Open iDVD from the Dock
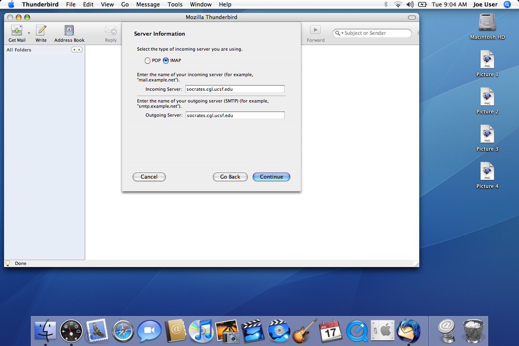This screenshot has width=519, height=346. pos(279,331)
